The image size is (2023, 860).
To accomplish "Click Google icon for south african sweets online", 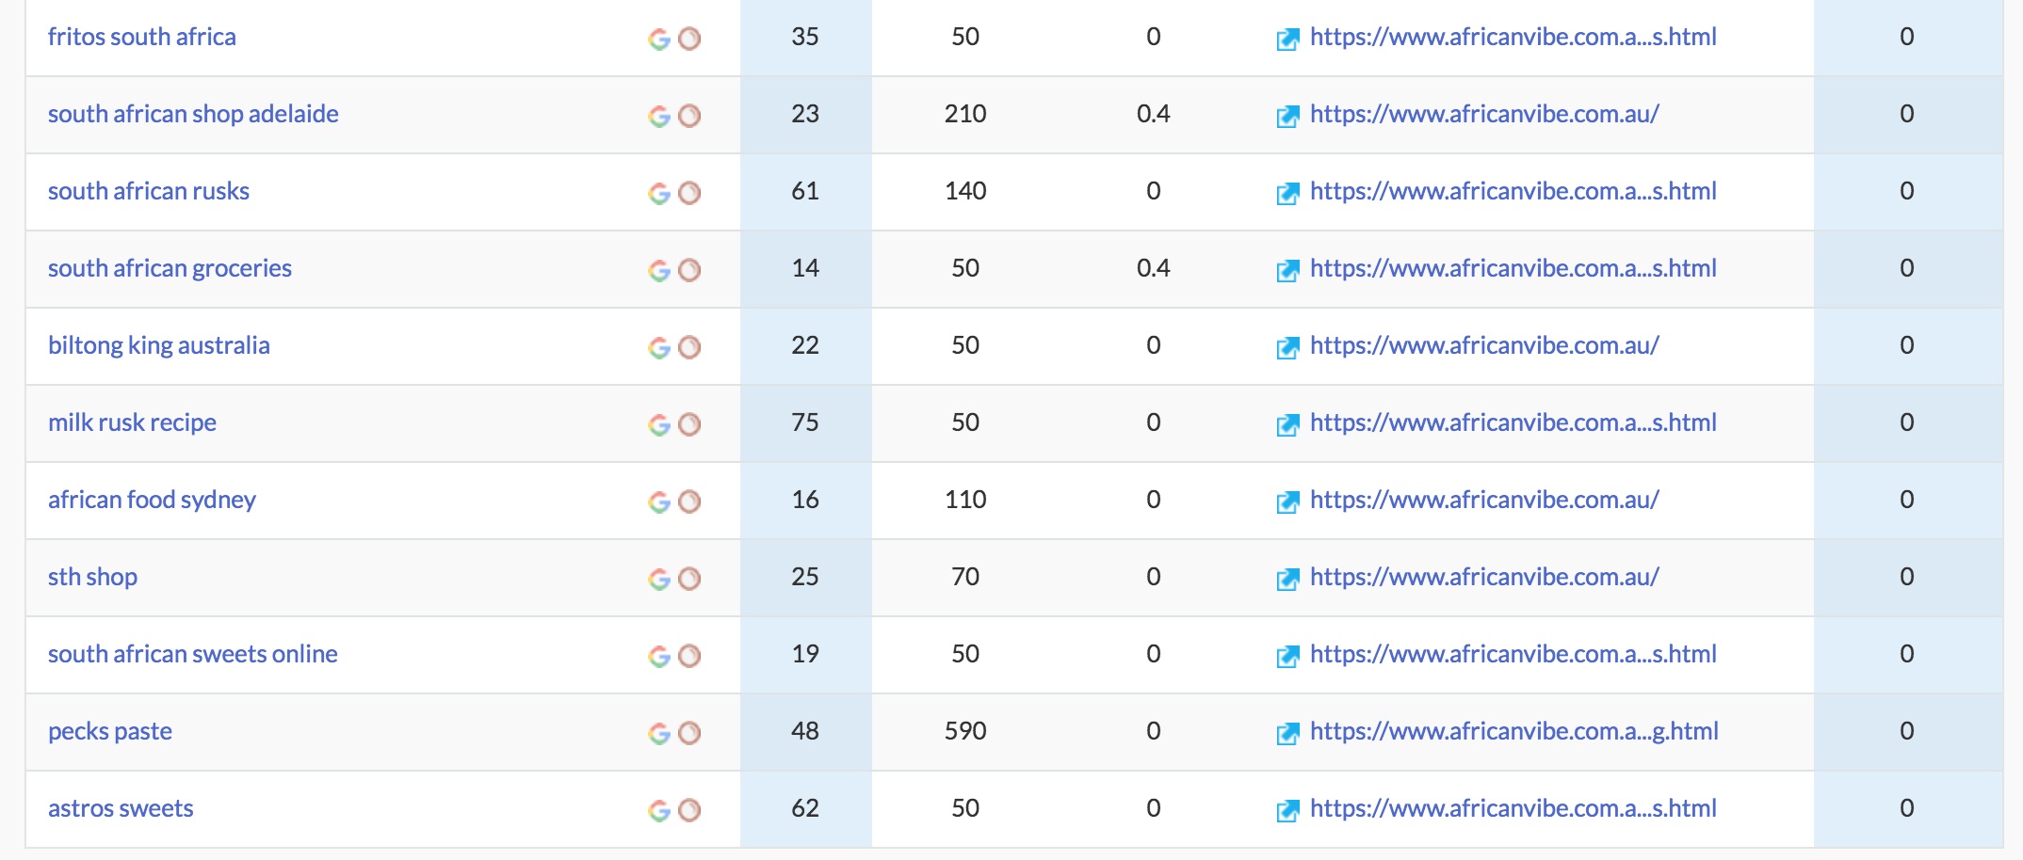I will pyautogui.click(x=659, y=656).
